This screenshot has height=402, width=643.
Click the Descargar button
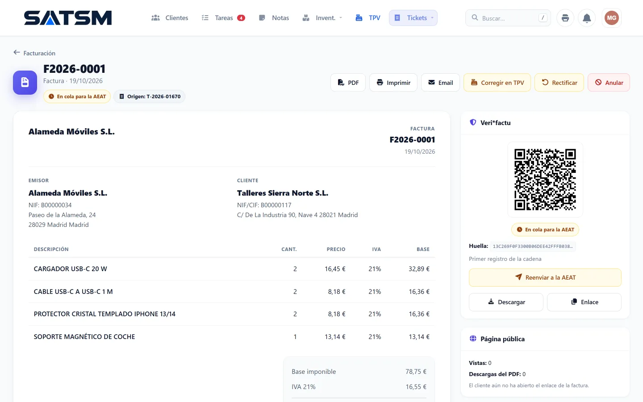pos(506,302)
